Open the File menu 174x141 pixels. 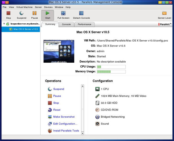[5, 7]
